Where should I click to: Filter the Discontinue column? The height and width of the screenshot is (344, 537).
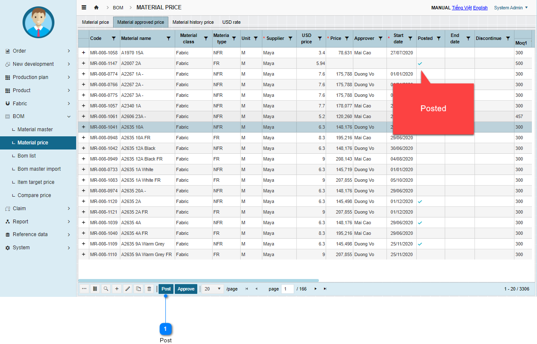tap(508, 38)
